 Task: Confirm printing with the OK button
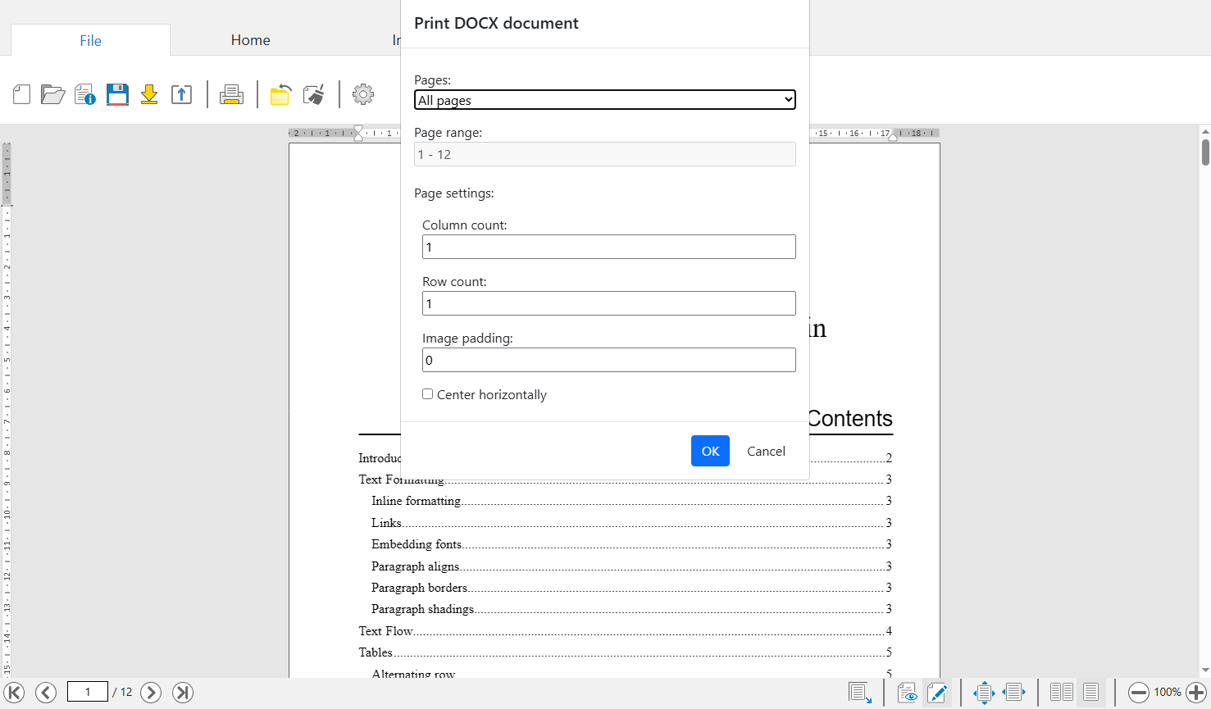[710, 451]
